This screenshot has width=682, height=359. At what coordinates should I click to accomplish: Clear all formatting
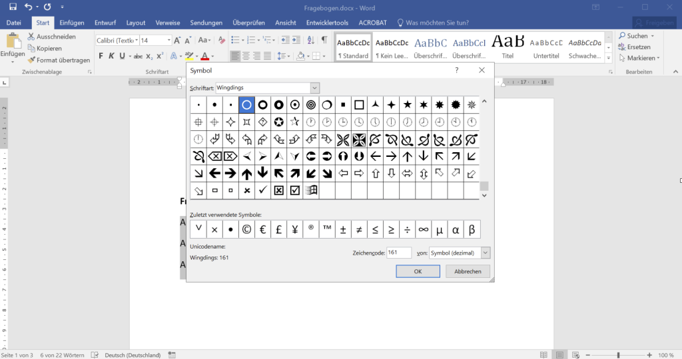point(222,41)
